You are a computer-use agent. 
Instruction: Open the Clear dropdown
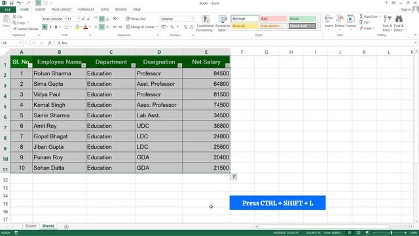tap(367, 28)
